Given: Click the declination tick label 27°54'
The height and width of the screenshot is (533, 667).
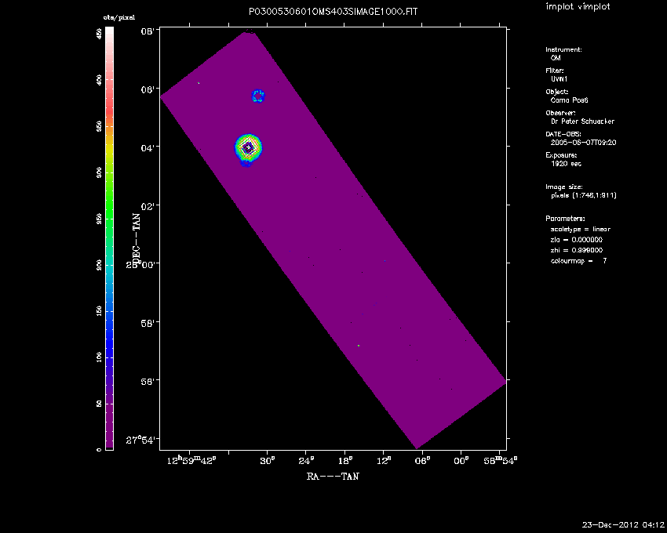Looking at the screenshot, I should (140, 440).
